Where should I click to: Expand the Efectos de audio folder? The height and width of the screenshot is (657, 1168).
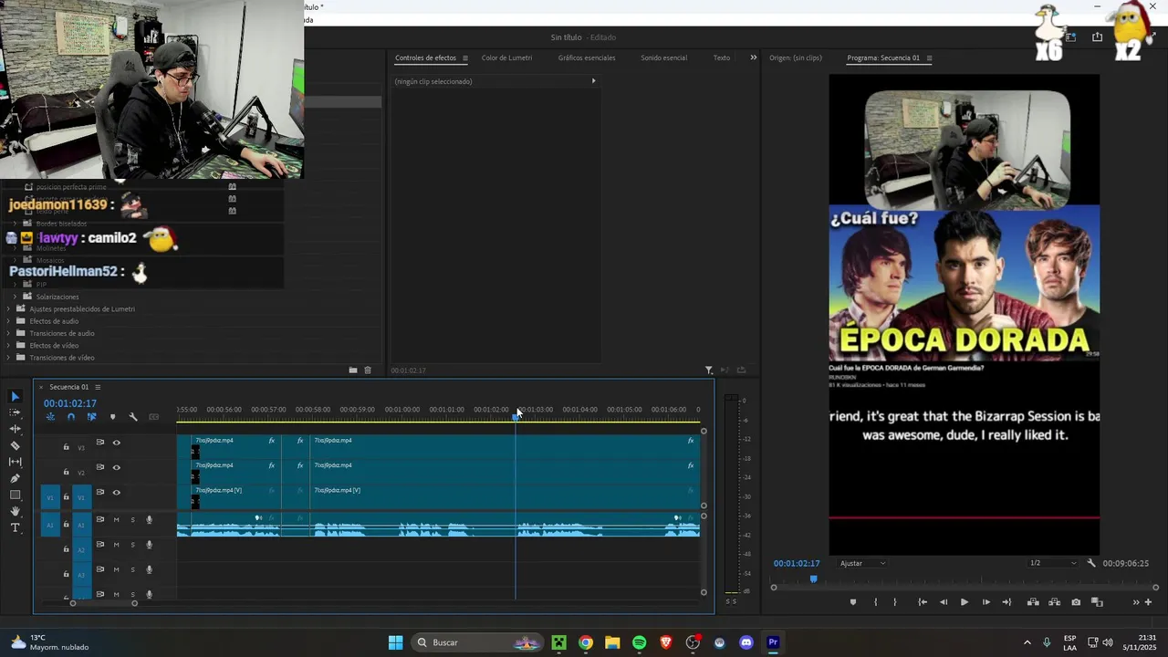(8, 321)
